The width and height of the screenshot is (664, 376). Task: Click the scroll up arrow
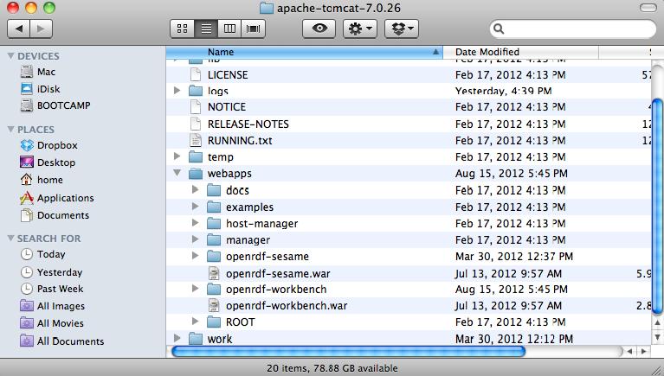(657, 323)
